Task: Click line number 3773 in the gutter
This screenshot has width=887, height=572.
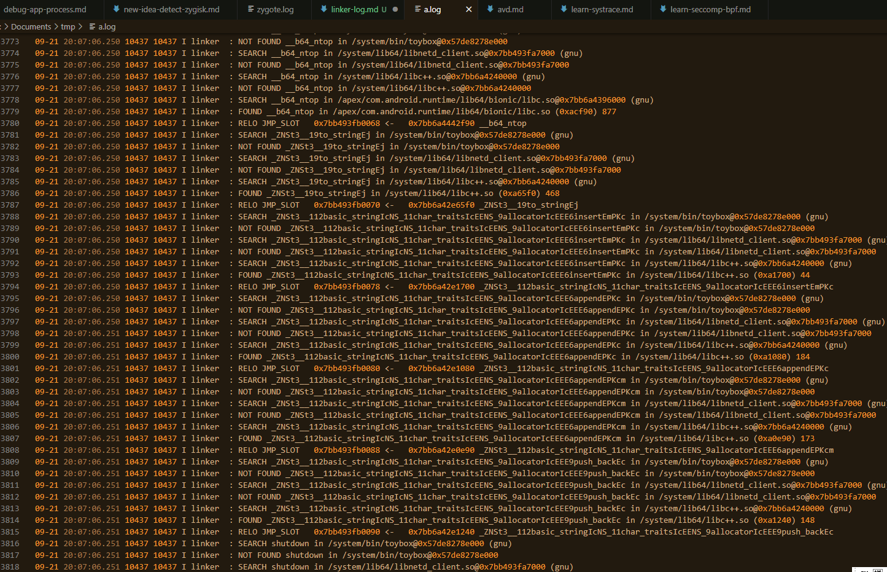Action: (x=10, y=42)
